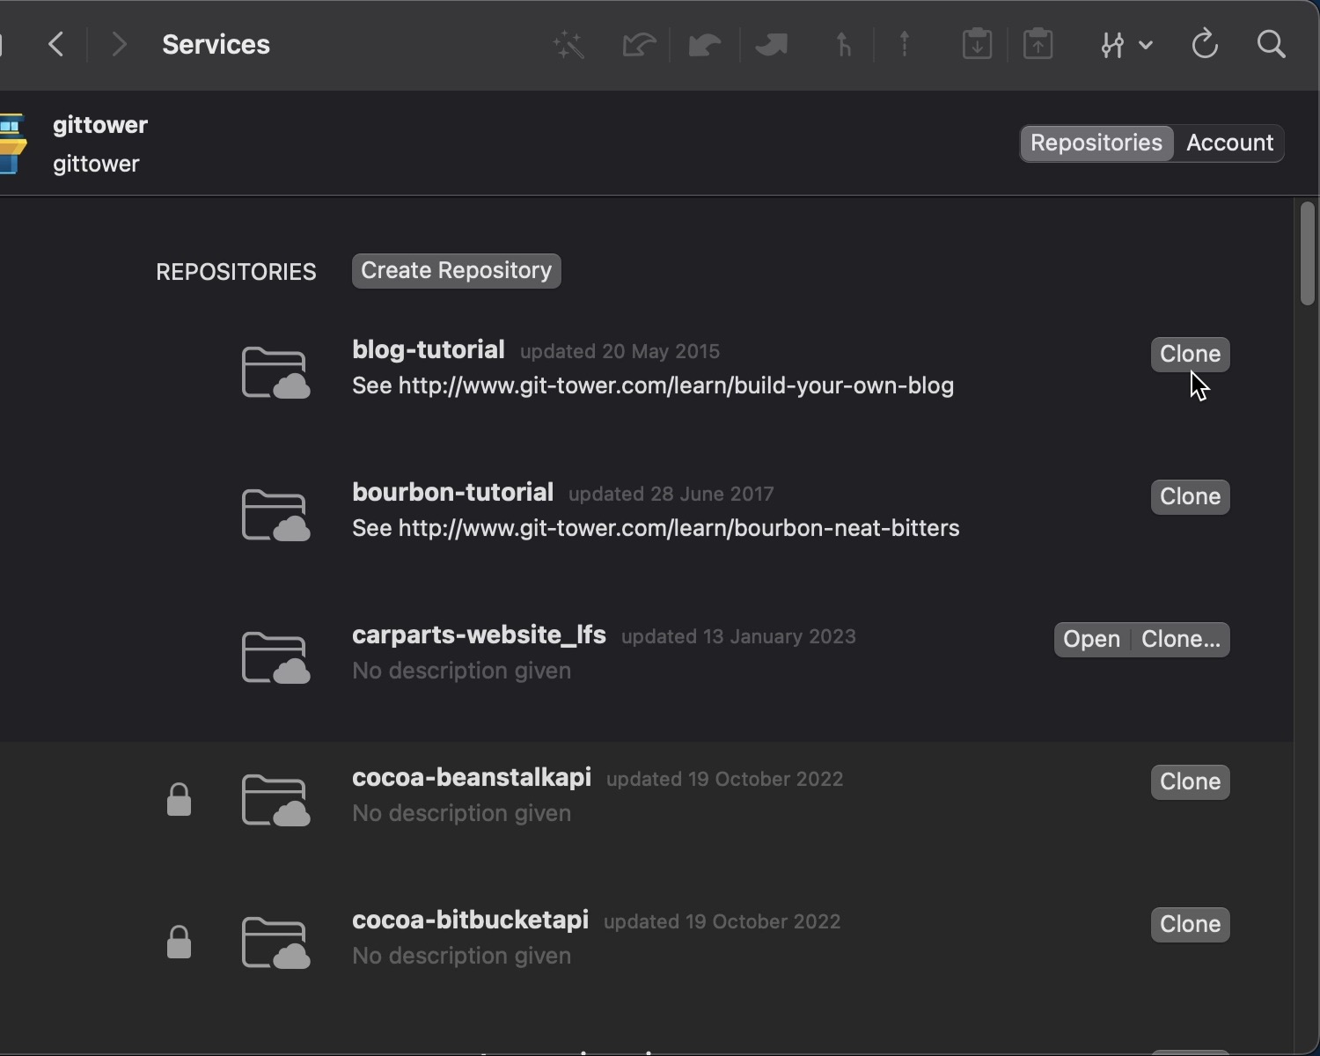The width and height of the screenshot is (1320, 1056).
Task: Click the Push toolbar icon
Action: [x=771, y=44]
